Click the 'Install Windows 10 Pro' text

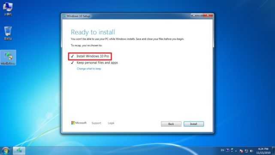(x=93, y=56)
